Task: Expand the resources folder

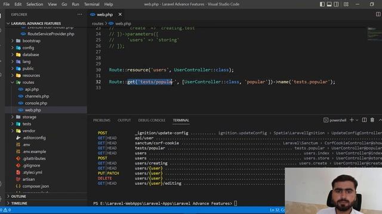Action: tap(31, 75)
